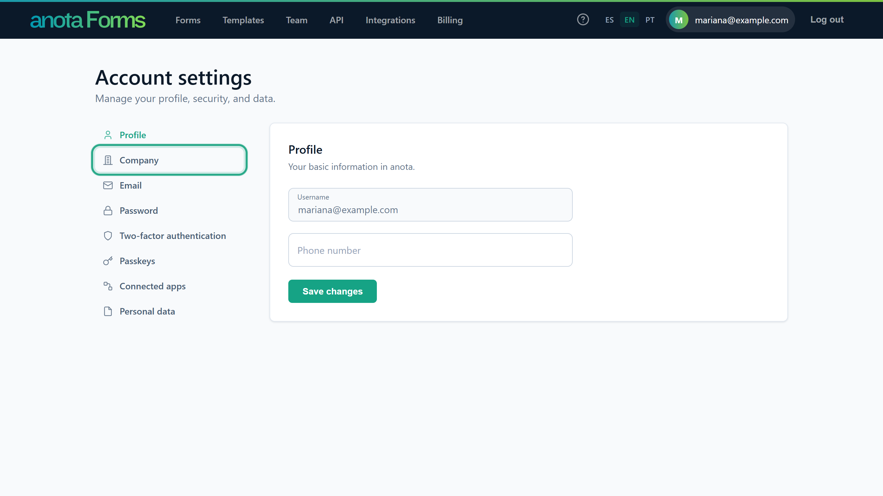Click the Passkeys key icon
883x496 pixels.
click(x=108, y=261)
